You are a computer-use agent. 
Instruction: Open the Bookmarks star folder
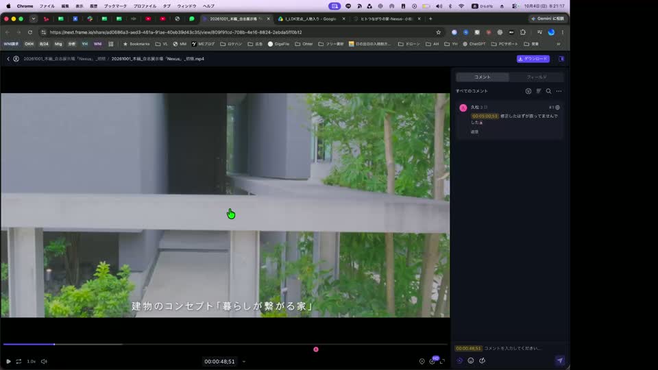(136, 44)
